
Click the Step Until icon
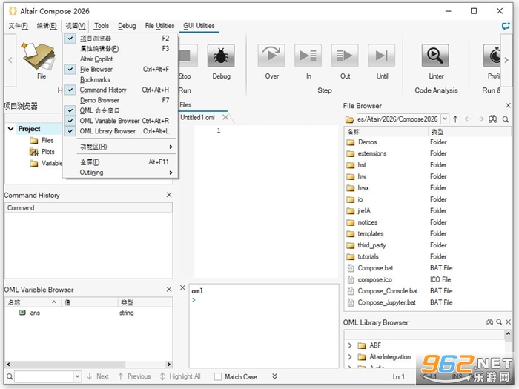point(382,56)
